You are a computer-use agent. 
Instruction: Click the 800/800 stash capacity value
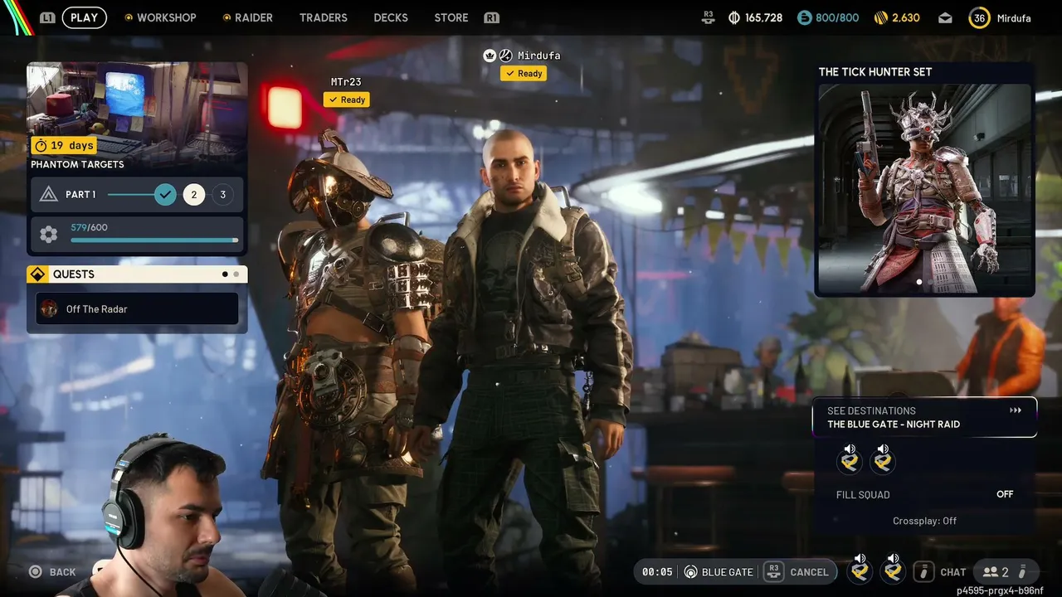coord(837,17)
